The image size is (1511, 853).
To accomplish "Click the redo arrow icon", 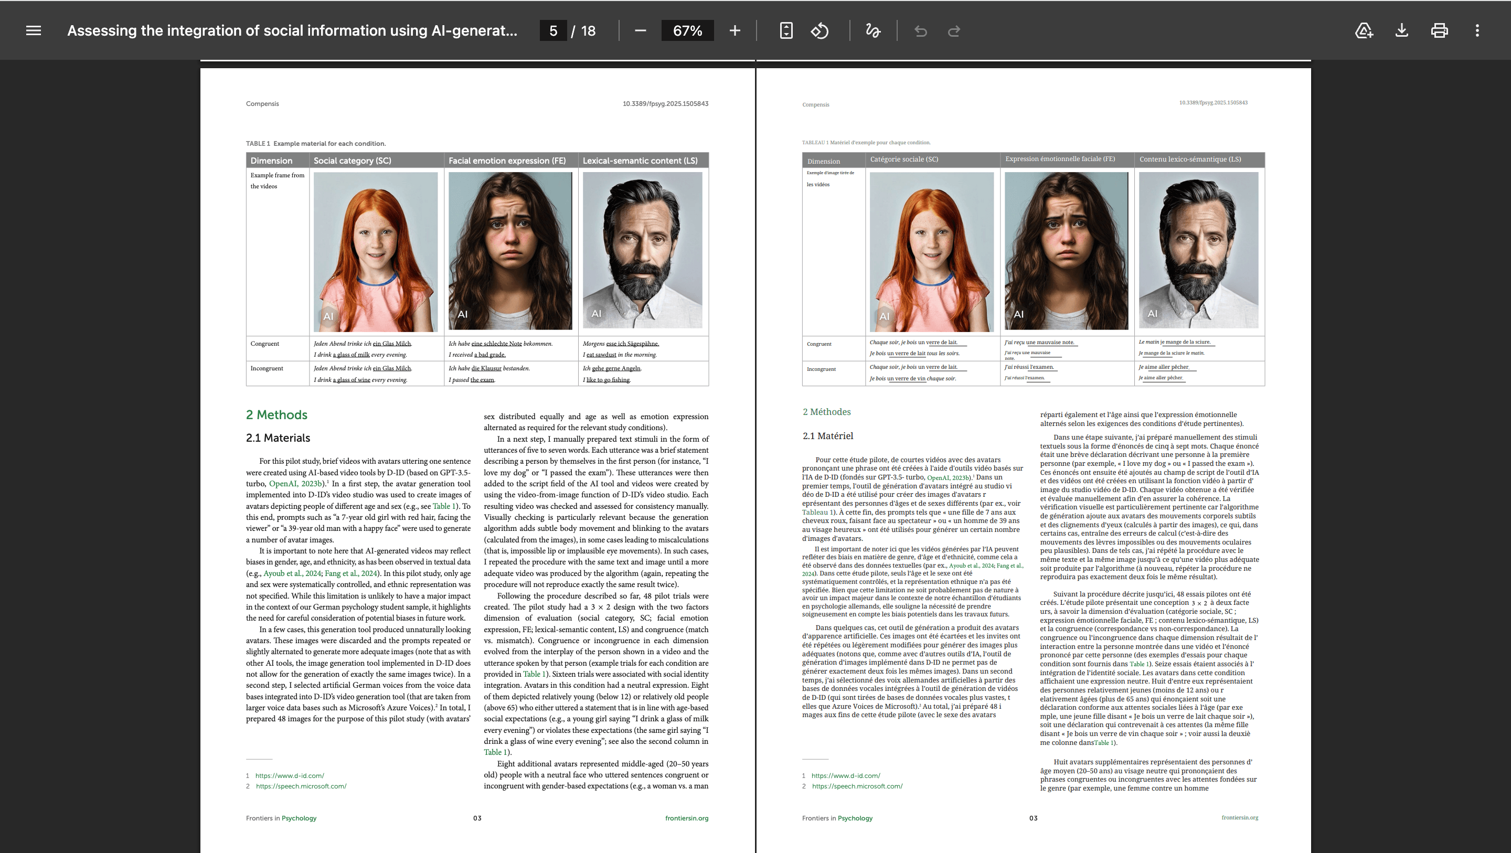I will (954, 30).
